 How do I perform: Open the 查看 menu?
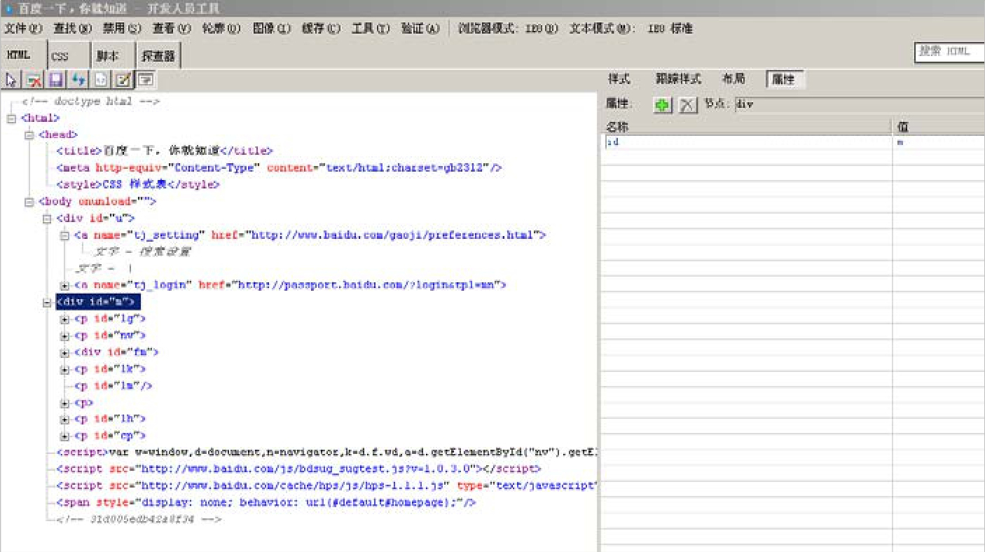tap(172, 29)
